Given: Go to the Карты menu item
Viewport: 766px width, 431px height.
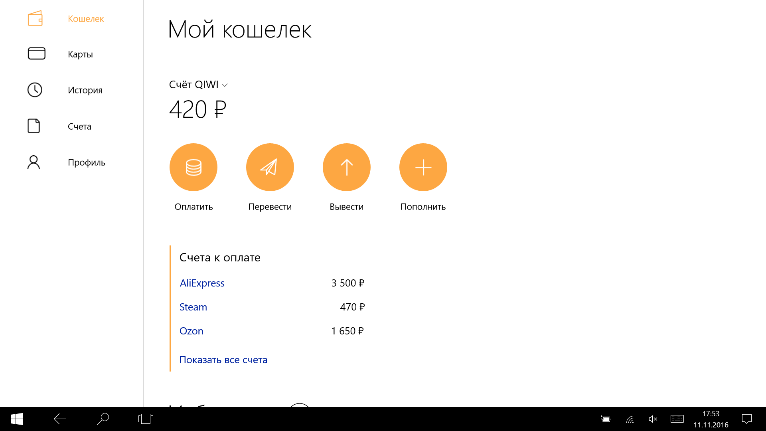Looking at the screenshot, I should pos(80,54).
